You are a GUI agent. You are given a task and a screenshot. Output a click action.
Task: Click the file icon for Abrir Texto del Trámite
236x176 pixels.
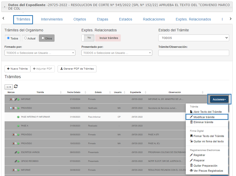(x=191, y=112)
